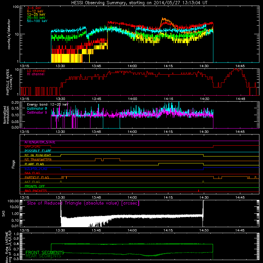Pick the 25-50 keV legend label
Screen dimensions: 263x263
[x=36, y=18]
